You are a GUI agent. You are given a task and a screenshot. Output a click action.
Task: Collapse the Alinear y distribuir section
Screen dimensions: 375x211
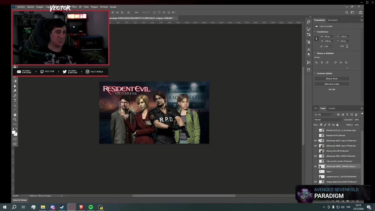pos(315,53)
